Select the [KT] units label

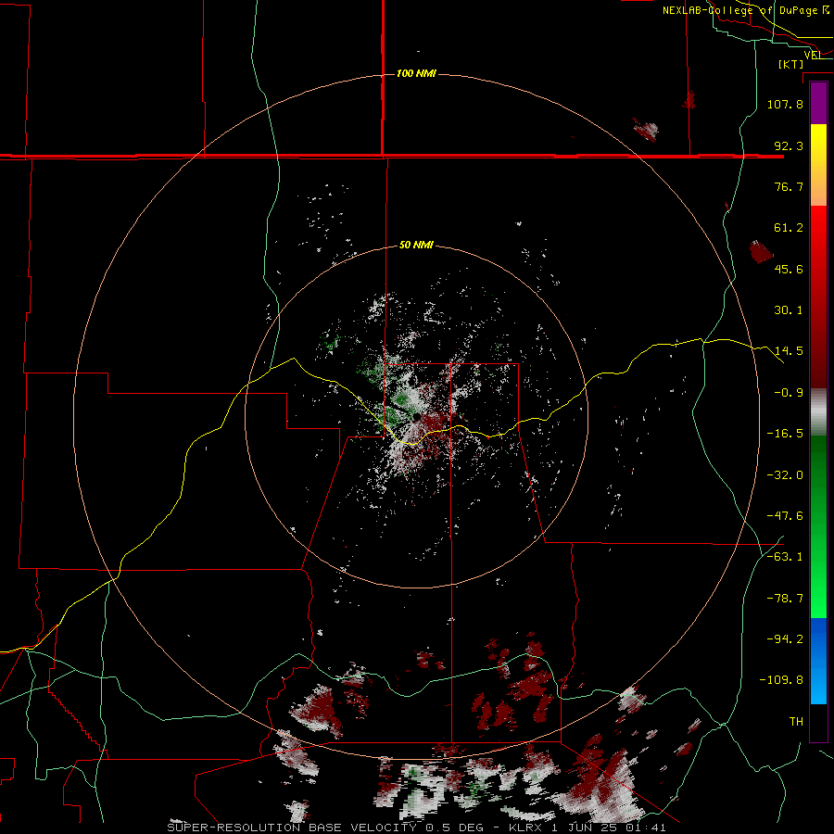click(791, 64)
